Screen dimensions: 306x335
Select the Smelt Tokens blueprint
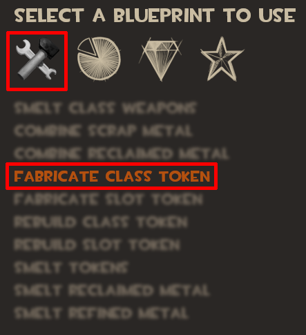click(x=71, y=267)
